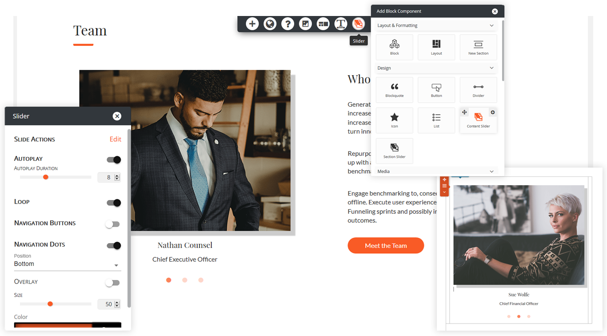Viewport: 607px width, 336px height.
Task: Click the image icon in toolbar
Action: [305, 24]
